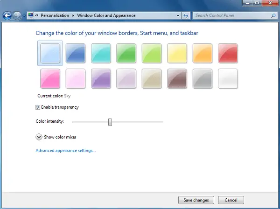280x209 pixels.
Task: Open recent pages dropdown beside Forward arrow
Action: tap(24, 16)
